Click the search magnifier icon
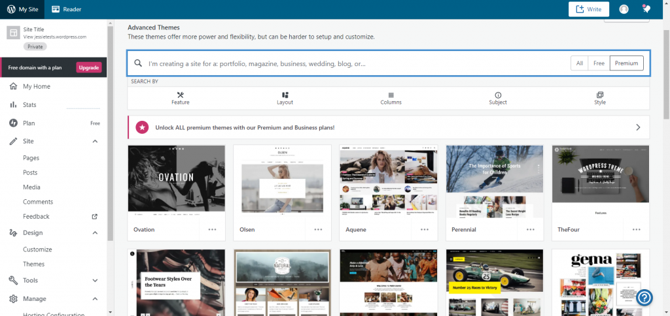The height and width of the screenshot is (316, 670). point(138,63)
